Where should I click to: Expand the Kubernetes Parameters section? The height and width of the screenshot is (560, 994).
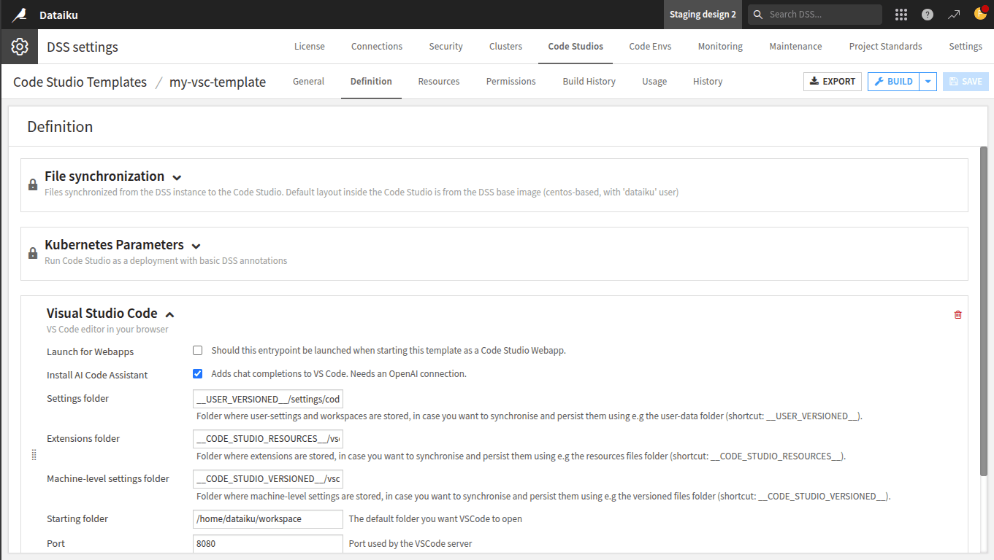click(196, 246)
